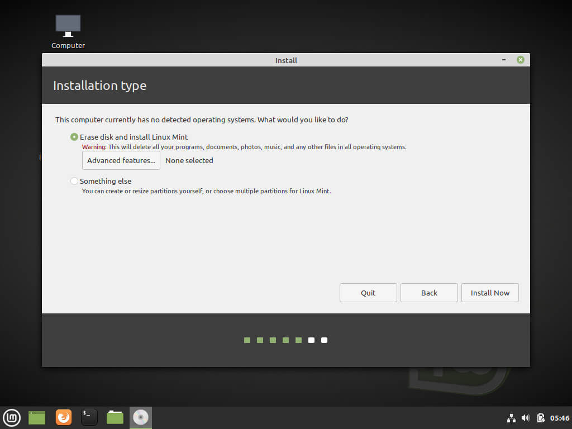Click the Show Desktop panel icon
572x429 pixels.
[37, 417]
